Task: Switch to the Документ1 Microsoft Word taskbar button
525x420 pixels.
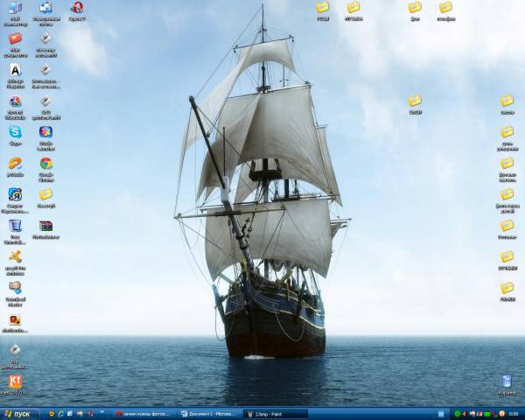Action: point(208,414)
